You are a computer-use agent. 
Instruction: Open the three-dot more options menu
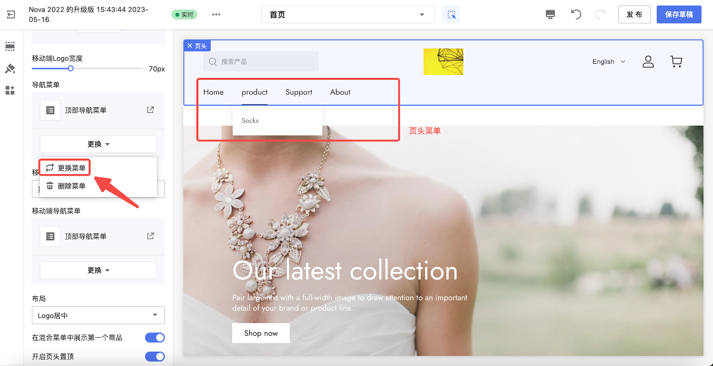click(216, 15)
